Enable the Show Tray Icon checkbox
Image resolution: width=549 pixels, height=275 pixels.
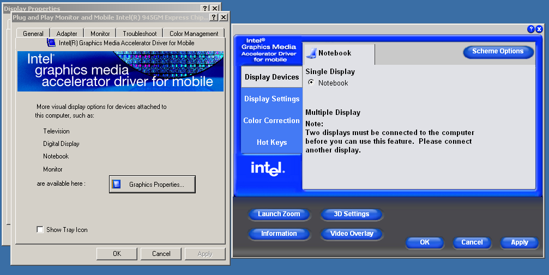pos(40,229)
